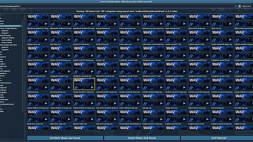Open Ambient effects under Miscellaneous
Image resolution: width=253 pixels, height=142 pixels.
tap(8, 38)
